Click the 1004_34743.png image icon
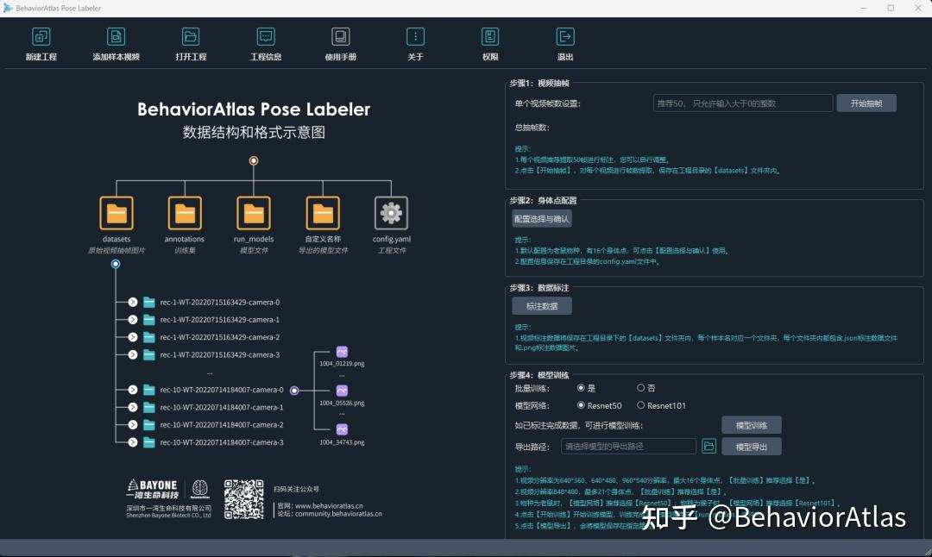The image size is (932, 557). pyautogui.click(x=342, y=429)
